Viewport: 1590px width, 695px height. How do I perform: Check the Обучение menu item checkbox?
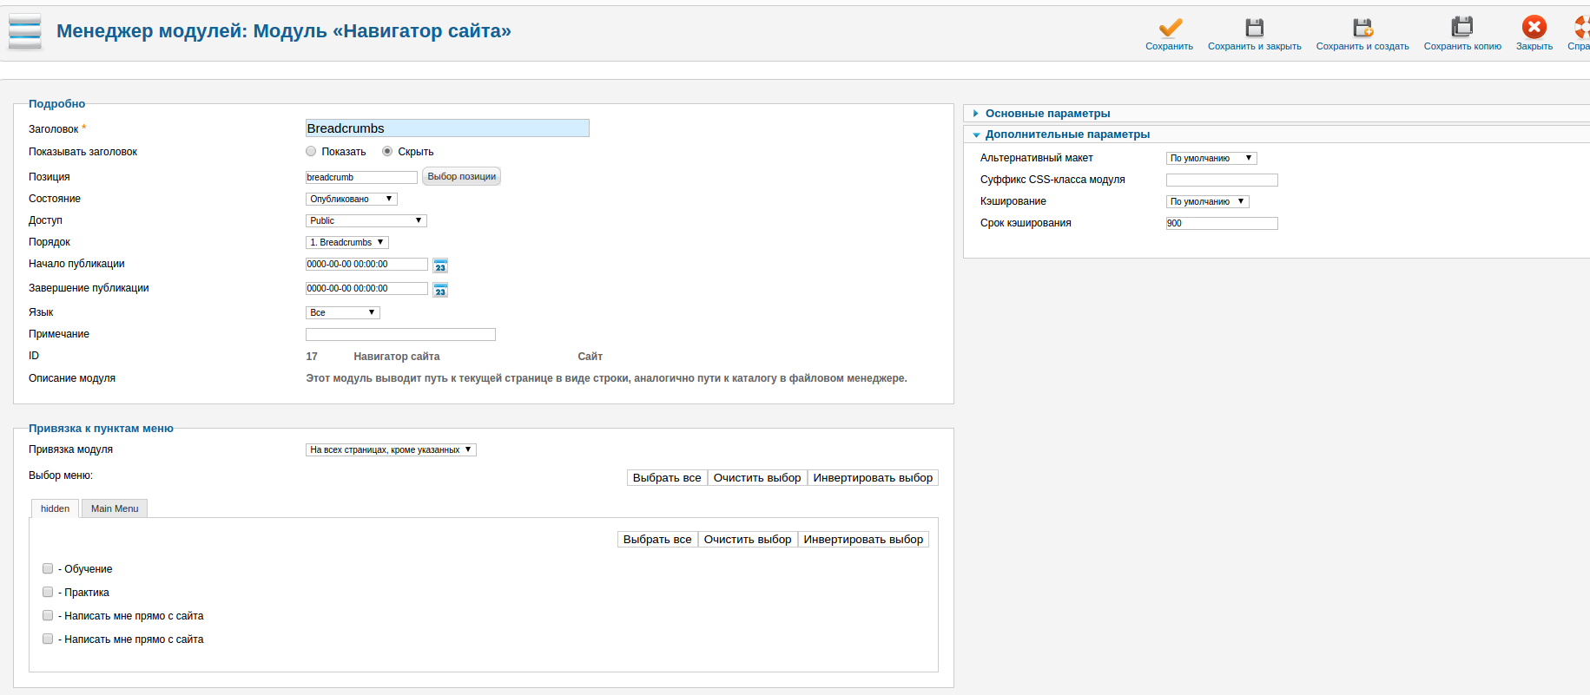48,568
